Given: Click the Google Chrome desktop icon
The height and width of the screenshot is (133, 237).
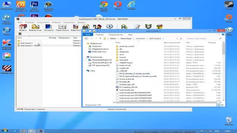Looking at the screenshot, I should 104,6.
